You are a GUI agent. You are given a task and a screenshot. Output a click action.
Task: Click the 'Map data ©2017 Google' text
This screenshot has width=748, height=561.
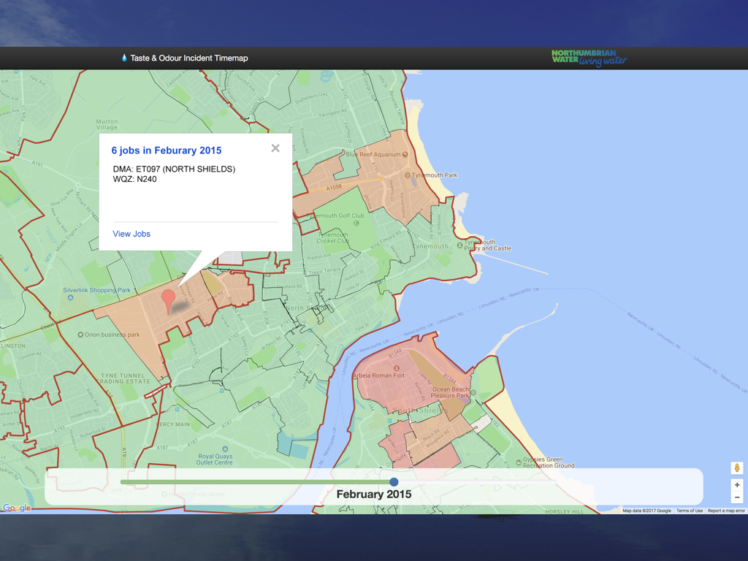(646, 511)
